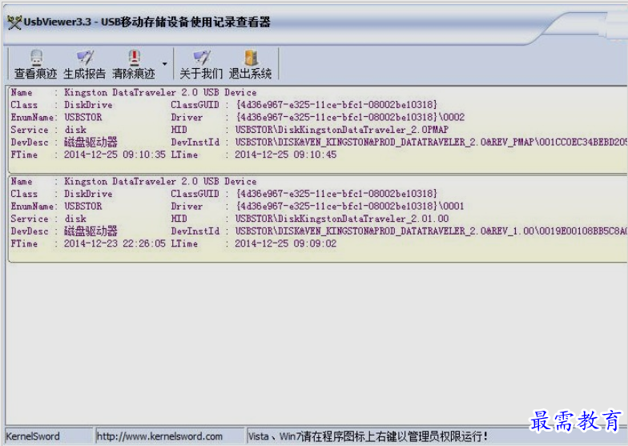Click HID value USBSTOR\DiskKingstonDataTraveler_2.0PMAP
This screenshot has width=628, height=446.
341,130
